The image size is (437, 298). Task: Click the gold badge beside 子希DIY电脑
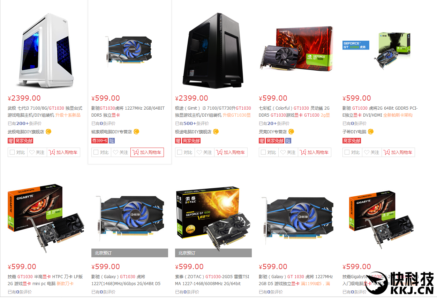pos(371,132)
